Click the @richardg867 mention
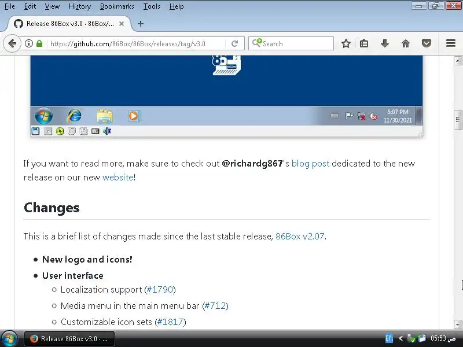The image size is (463, 347). 252,164
